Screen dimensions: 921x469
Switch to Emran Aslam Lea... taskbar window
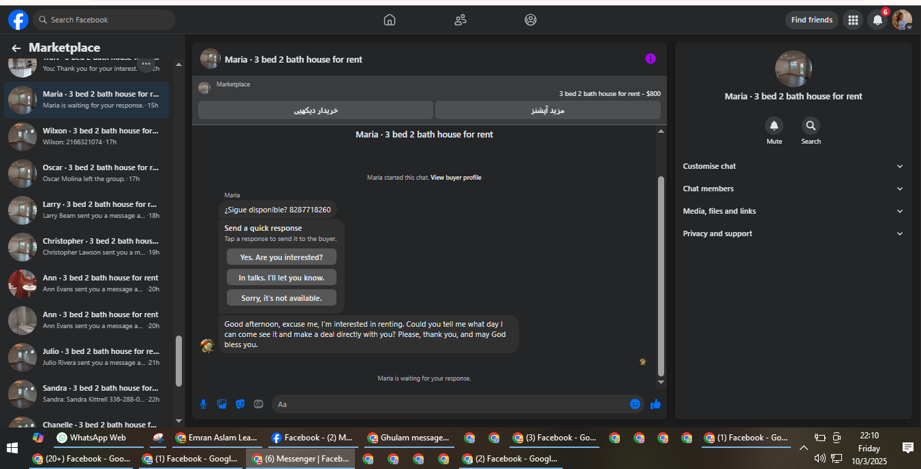coord(217,438)
